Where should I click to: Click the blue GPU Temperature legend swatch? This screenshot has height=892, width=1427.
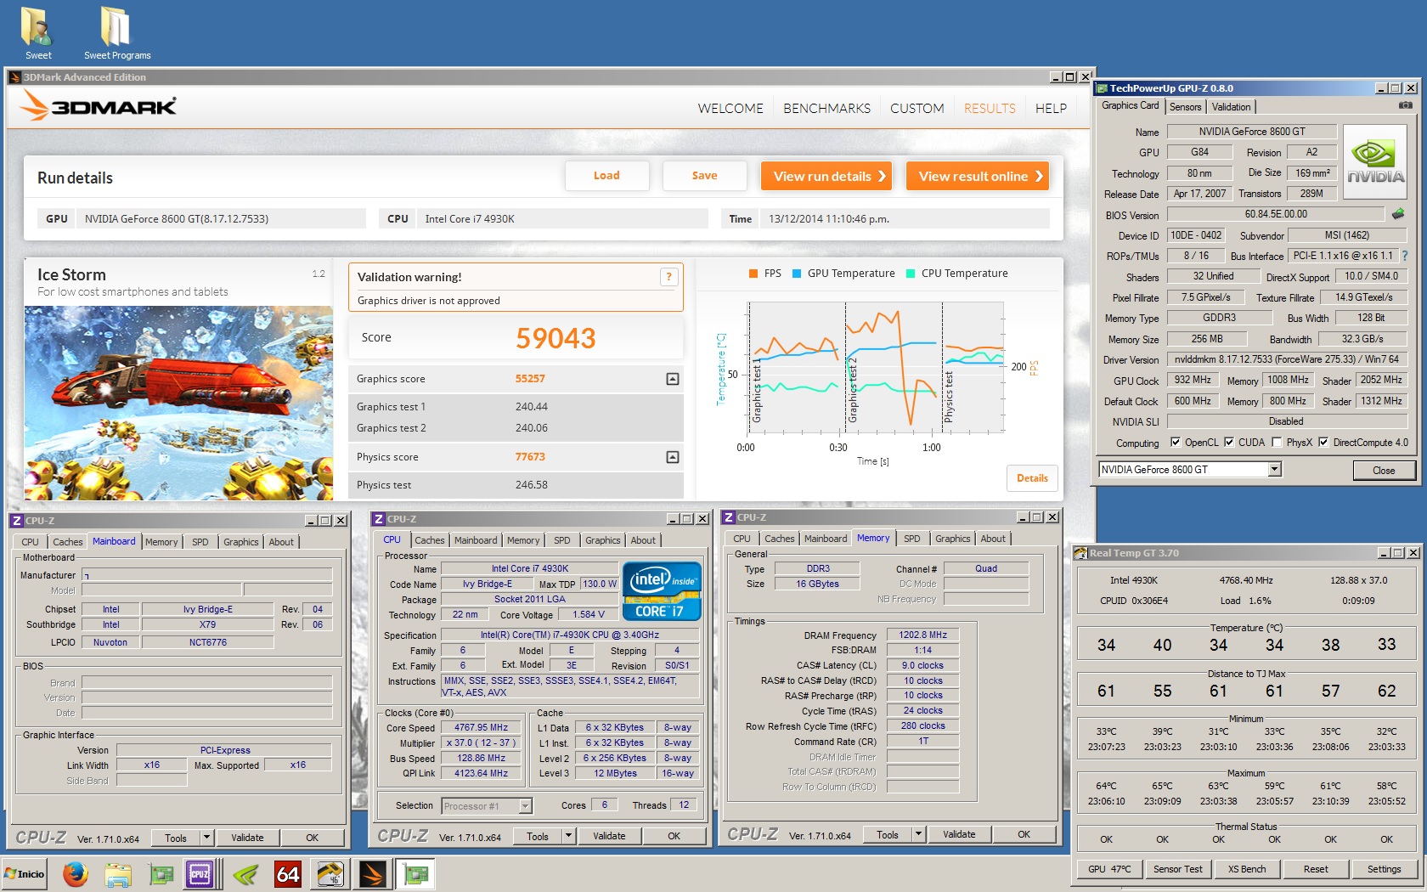coord(797,274)
